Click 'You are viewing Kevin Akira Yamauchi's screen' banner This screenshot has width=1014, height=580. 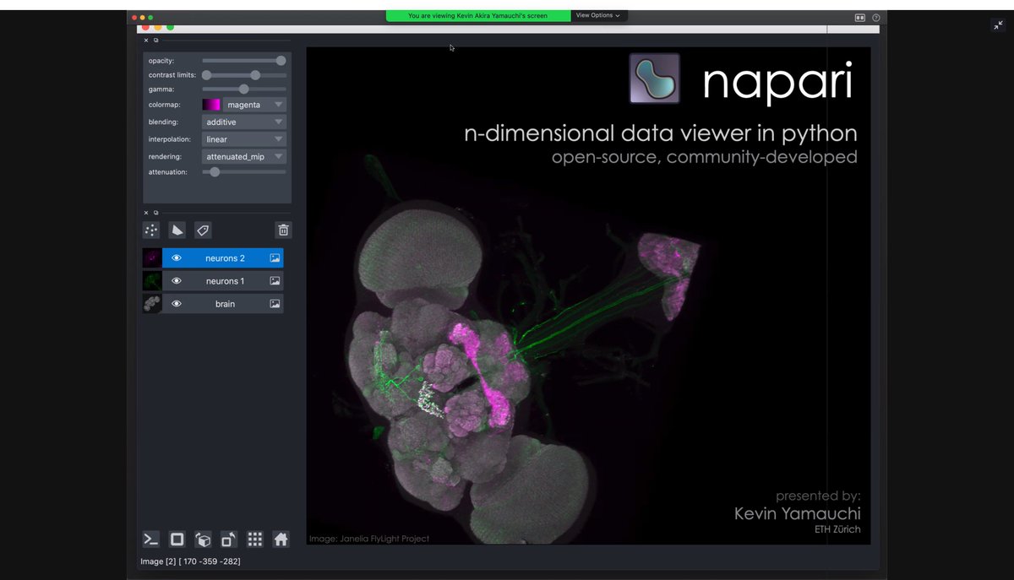(x=477, y=15)
